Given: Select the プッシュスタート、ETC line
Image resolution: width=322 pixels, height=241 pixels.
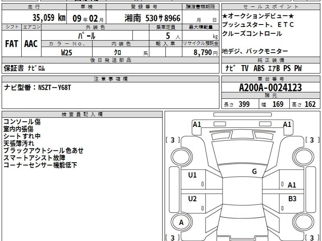Looking at the screenshot, I should 258,25.
